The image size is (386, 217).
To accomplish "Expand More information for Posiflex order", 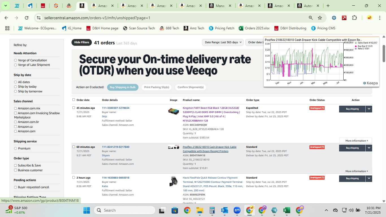I will tap(357, 171).
